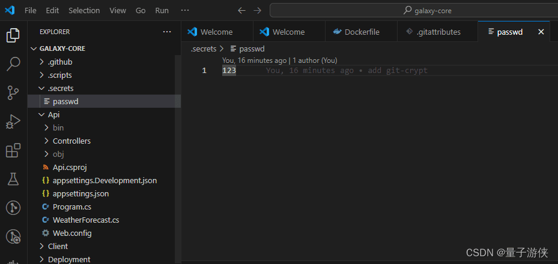Close the passwd editor tab
558x264 pixels.
(541, 32)
